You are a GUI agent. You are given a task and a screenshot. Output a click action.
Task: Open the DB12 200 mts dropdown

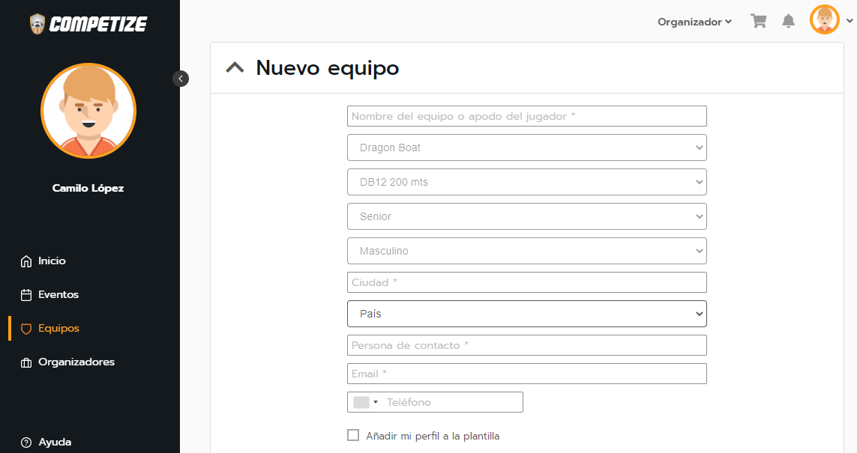(526, 182)
